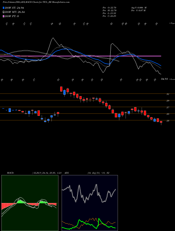Click the 34.91 price label

point(164,79)
